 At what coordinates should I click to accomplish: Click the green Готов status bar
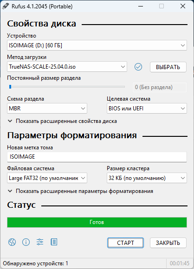[97, 222]
